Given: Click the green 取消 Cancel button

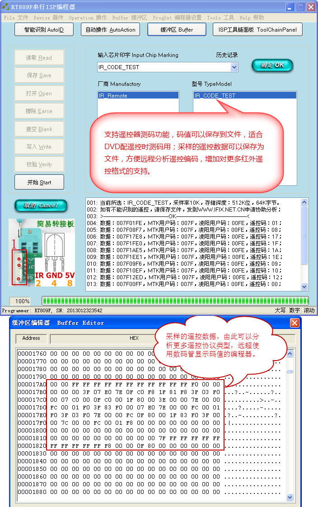Looking at the screenshot, I should [41, 205].
